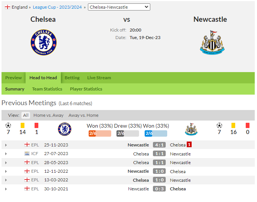Select the All view filter

click(26, 115)
